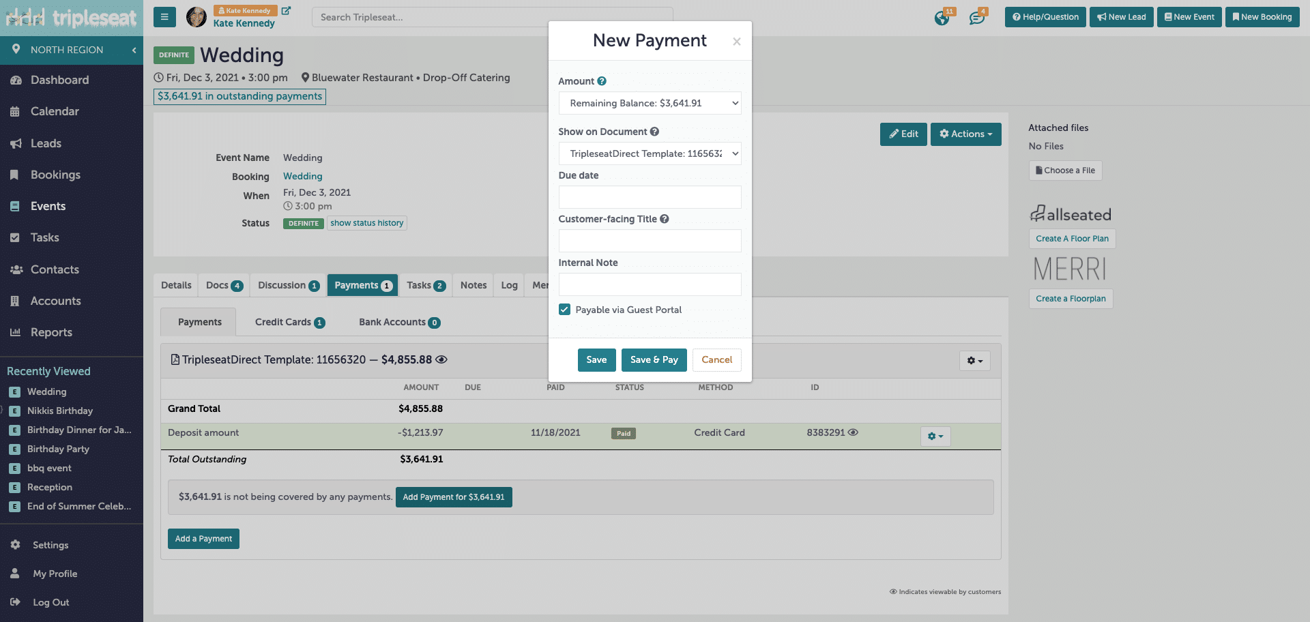Click the Amount help question icon
This screenshot has height=622, width=1310.
[602, 81]
